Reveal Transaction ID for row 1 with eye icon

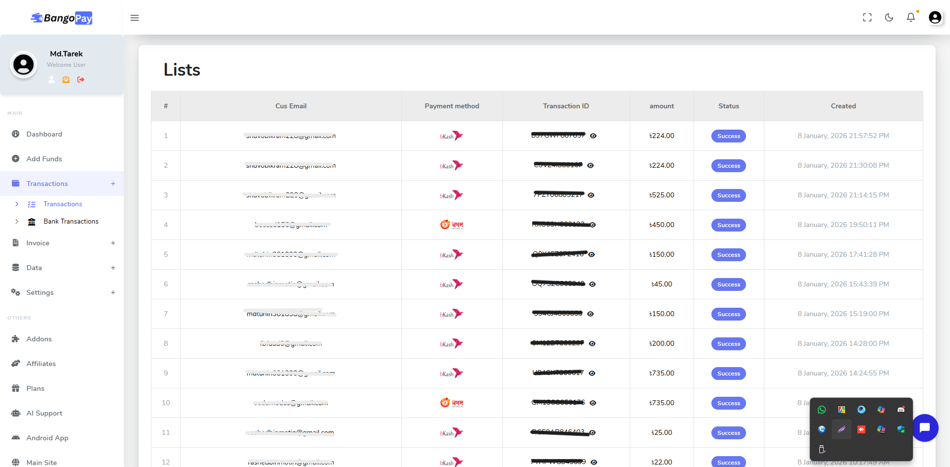(594, 136)
